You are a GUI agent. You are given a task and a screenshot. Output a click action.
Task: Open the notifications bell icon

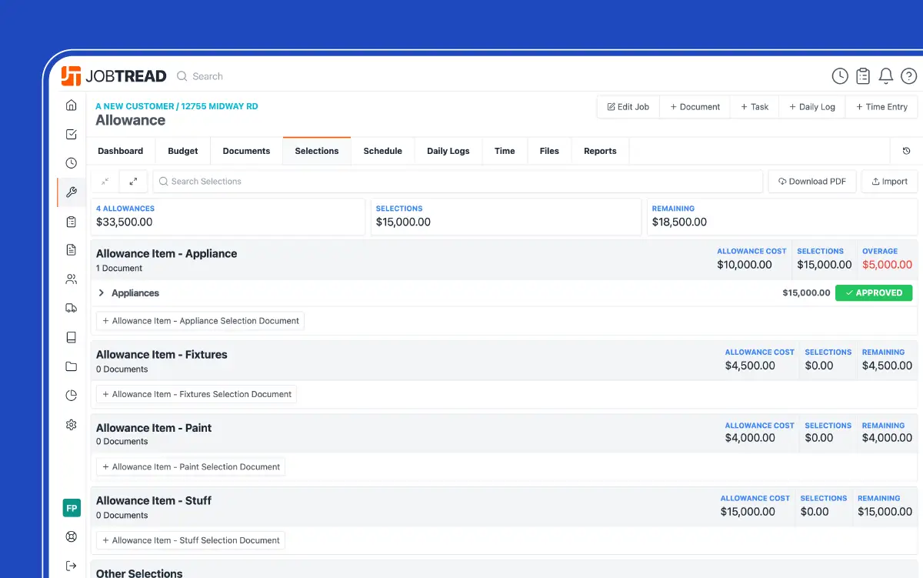pos(885,75)
